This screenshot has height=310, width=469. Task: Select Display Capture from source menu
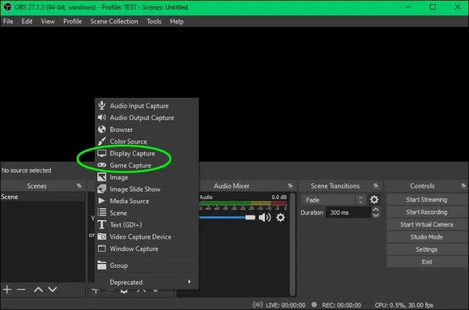click(x=147, y=153)
